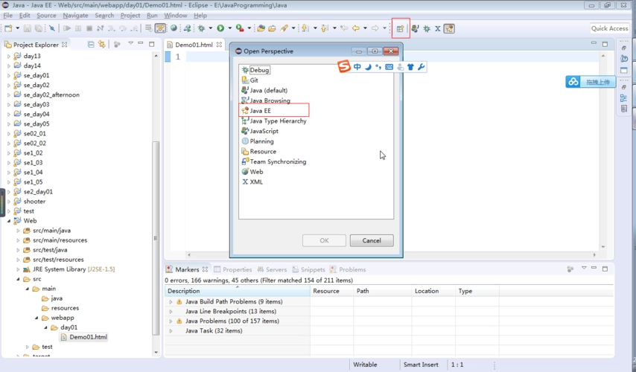Image resolution: width=636 pixels, height=372 pixels.
Task: Pick the XML perspective entry
Action: [255, 182]
